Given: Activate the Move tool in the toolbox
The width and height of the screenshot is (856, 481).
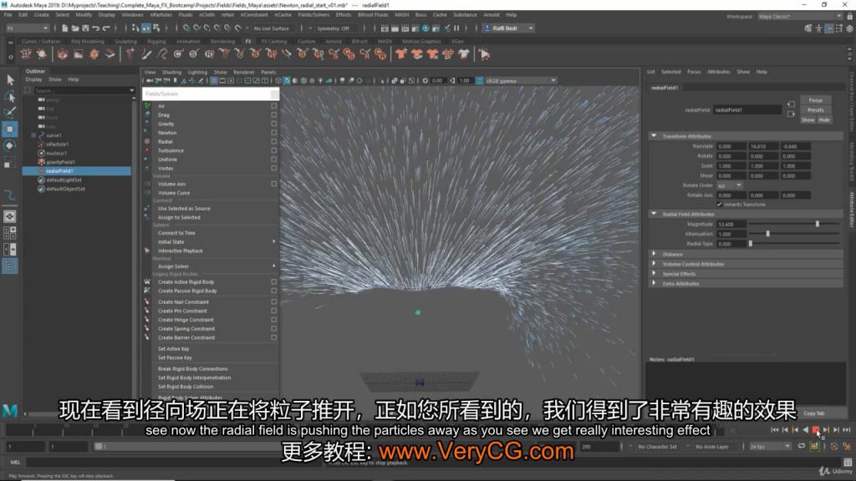Looking at the screenshot, I should tap(10, 129).
